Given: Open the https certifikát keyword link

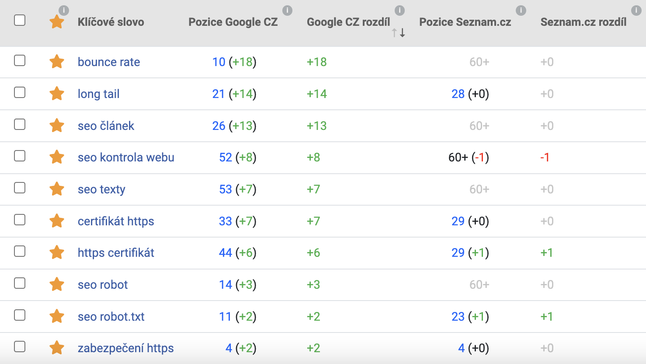Looking at the screenshot, I should tap(116, 253).
